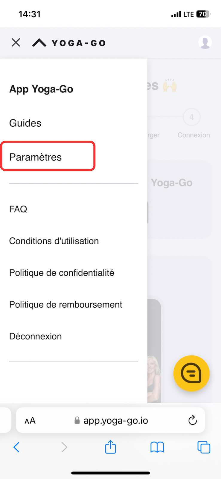The image size is (221, 479).
Task: Tap the App Yoga-Go menu heading
Action: point(41,89)
